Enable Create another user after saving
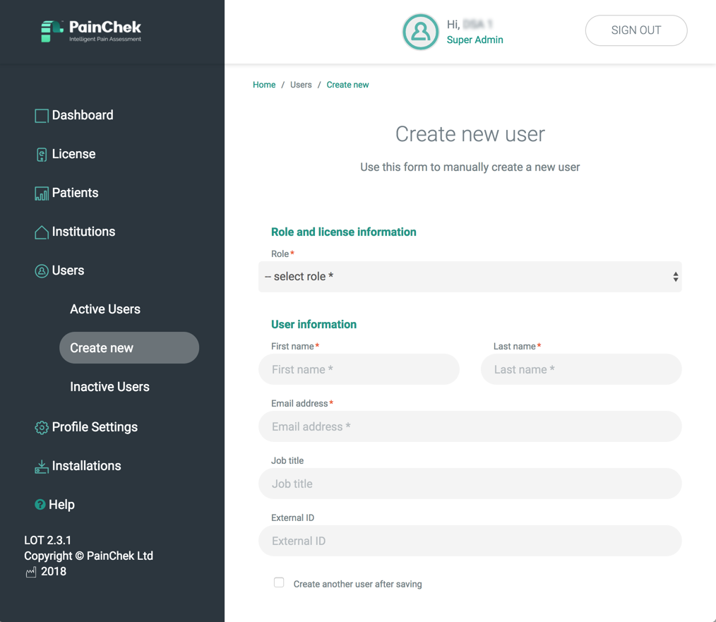 point(279,582)
